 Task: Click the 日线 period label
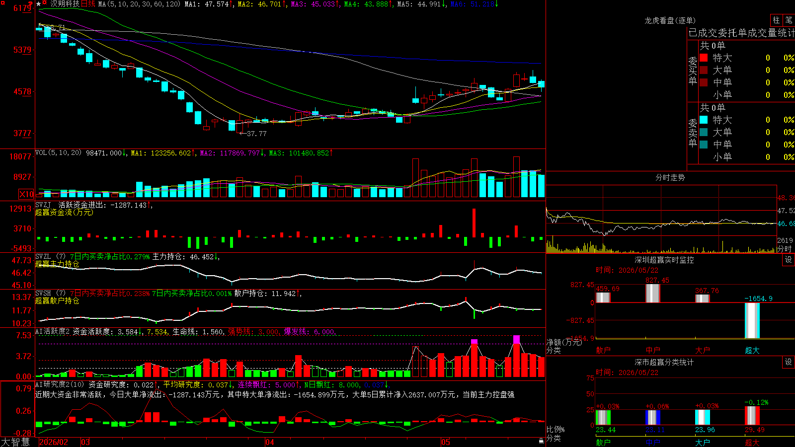pyautogui.click(x=88, y=4)
